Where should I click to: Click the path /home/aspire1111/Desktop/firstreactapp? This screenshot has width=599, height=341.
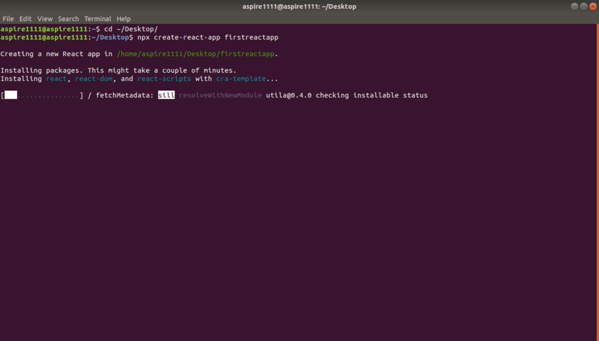195,54
